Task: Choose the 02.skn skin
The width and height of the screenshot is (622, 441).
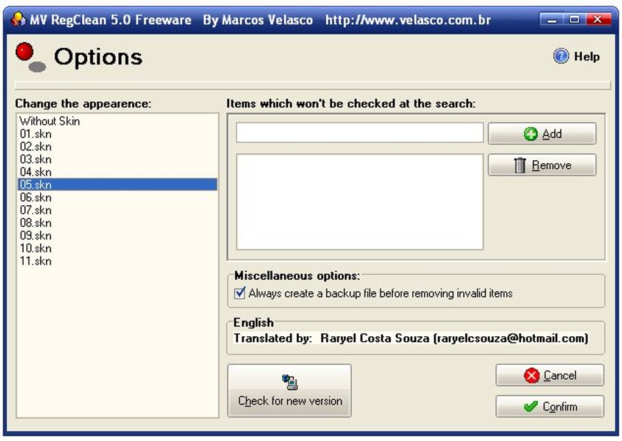Action: tap(118, 147)
